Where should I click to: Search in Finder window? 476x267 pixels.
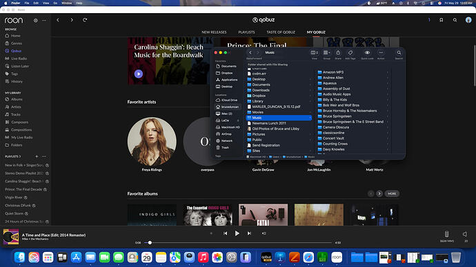(x=399, y=53)
